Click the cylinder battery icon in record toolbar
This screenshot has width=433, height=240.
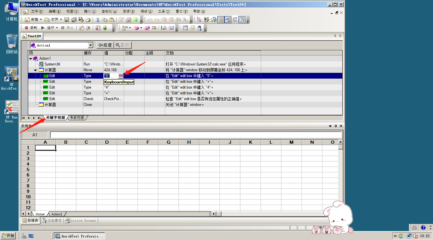click(105, 28)
